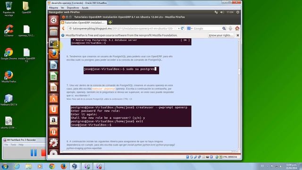Open a new Firefox tab
Image resolution: width=302 pixels, height=170 pixels.
(x=110, y=23)
